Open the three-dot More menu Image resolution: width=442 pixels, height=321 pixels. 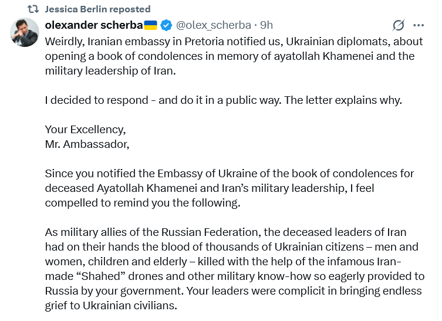(419, 25)
